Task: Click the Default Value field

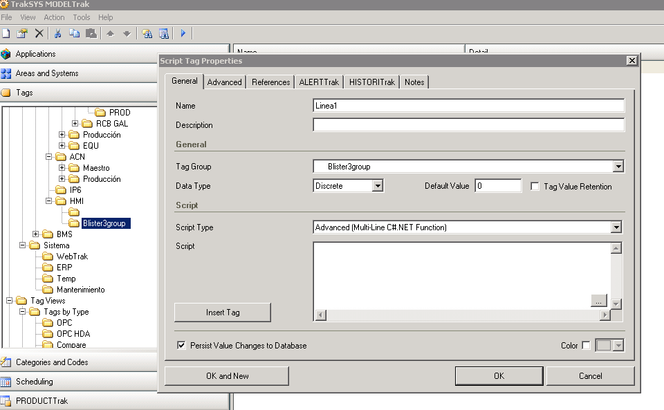Action: click(x=497, y=186)
